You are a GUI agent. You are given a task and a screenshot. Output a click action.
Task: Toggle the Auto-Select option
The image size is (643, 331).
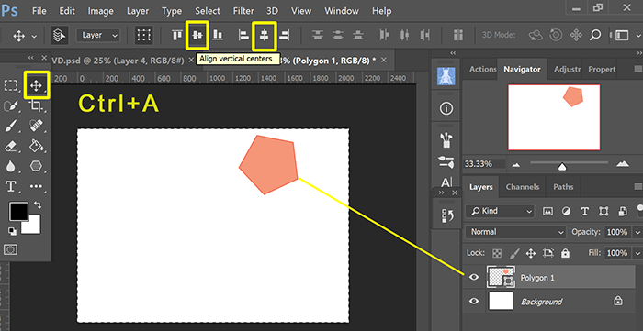click(60, 35)
